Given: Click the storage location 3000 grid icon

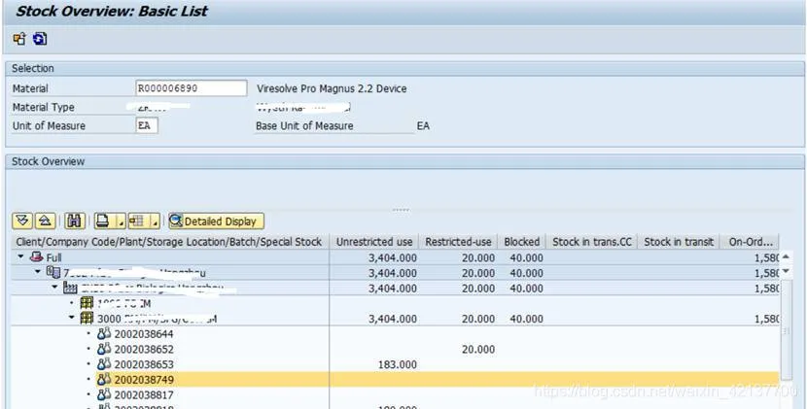Looking at the screenshot, I should (x=87, y=319).
